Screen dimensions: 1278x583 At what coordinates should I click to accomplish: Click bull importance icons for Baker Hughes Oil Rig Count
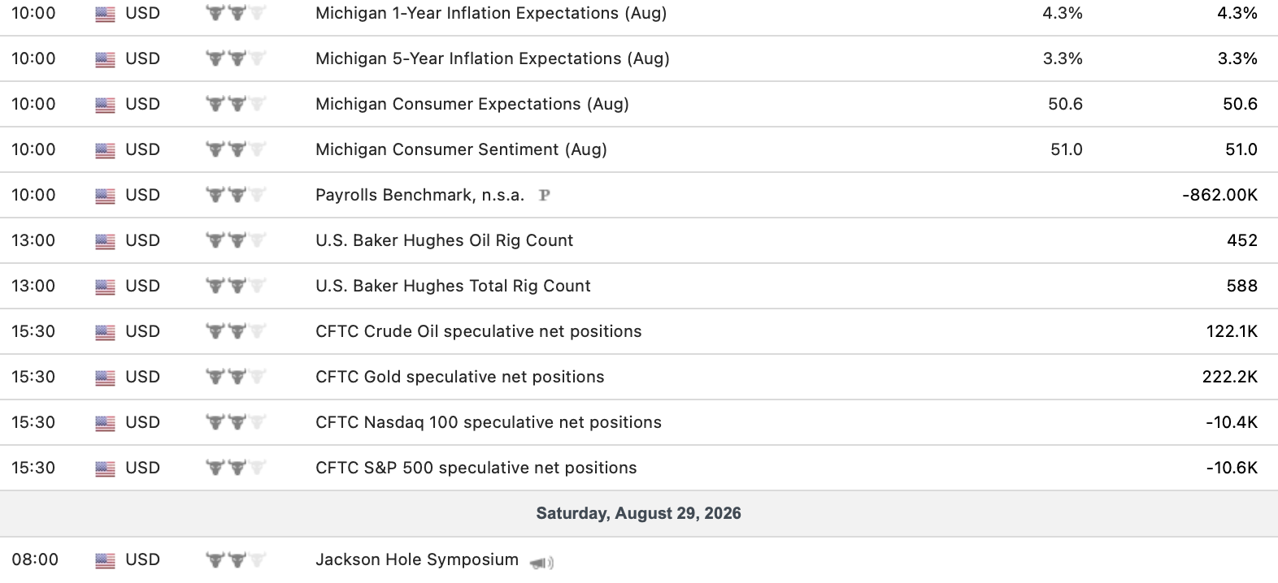pos(236,240)
